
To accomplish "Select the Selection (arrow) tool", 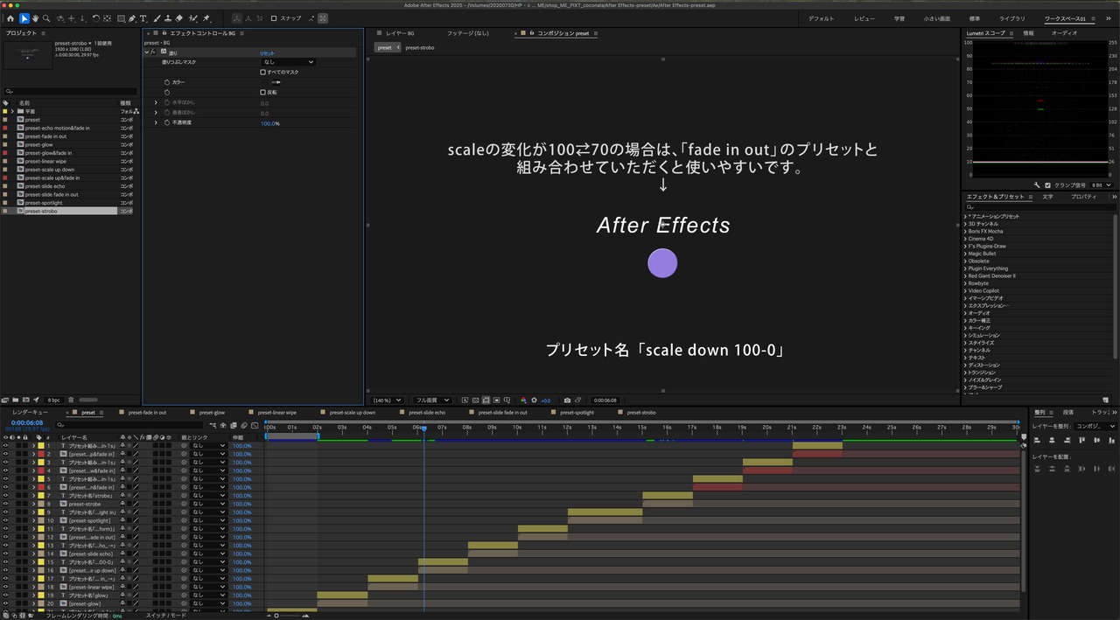I will tap(24, 18).
